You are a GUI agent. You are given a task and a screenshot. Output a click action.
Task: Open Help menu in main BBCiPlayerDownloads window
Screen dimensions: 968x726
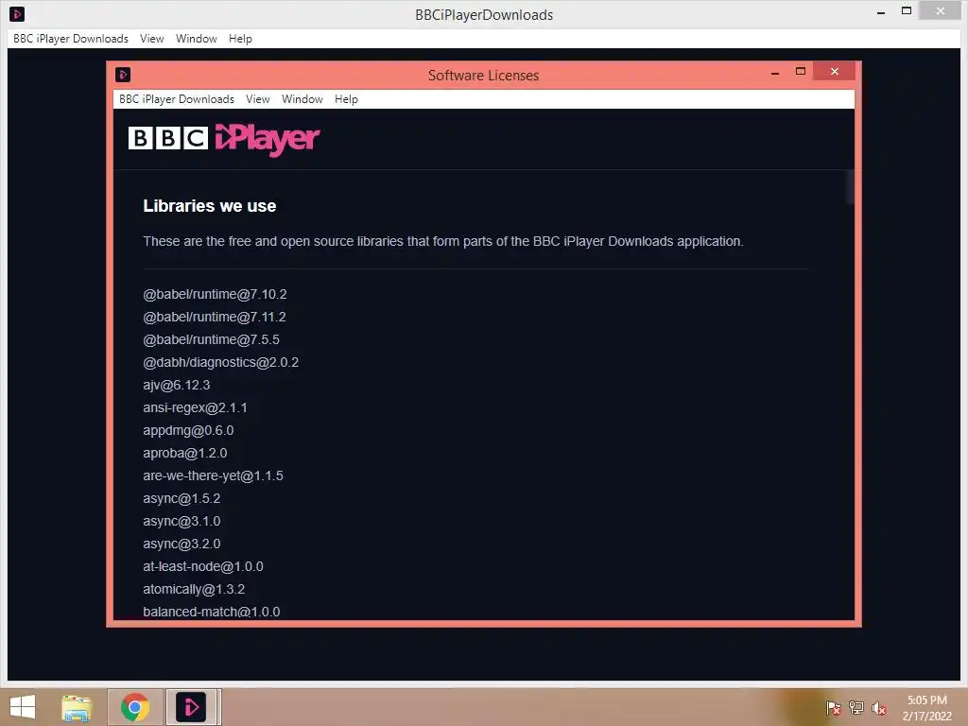coord(240,39)
